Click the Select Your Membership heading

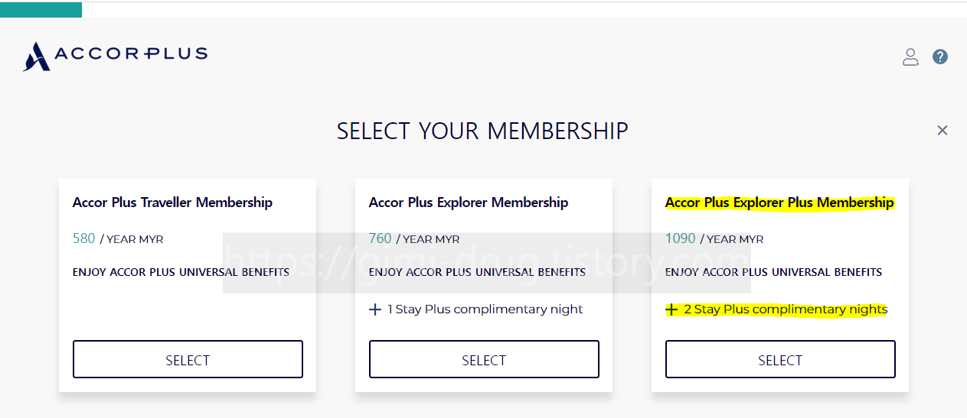(482, 131)
